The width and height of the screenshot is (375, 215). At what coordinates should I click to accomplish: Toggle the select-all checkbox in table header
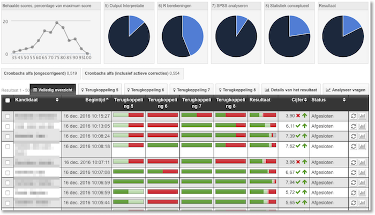[x=7, y=100]
